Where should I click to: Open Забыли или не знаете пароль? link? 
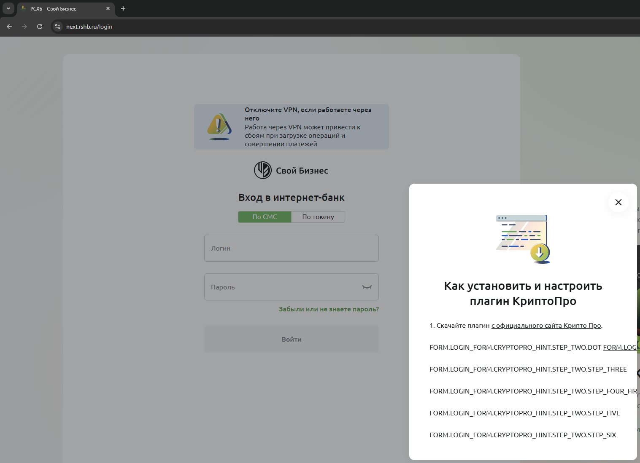[x=329, y=309]
